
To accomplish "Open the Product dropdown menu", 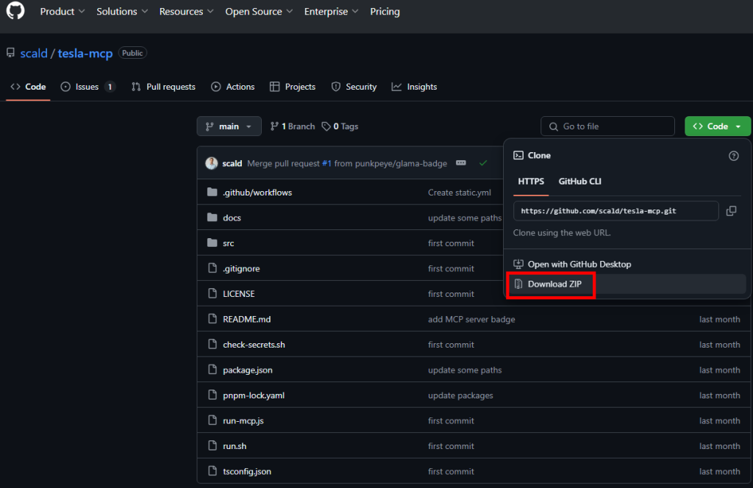I will [63, 12].
